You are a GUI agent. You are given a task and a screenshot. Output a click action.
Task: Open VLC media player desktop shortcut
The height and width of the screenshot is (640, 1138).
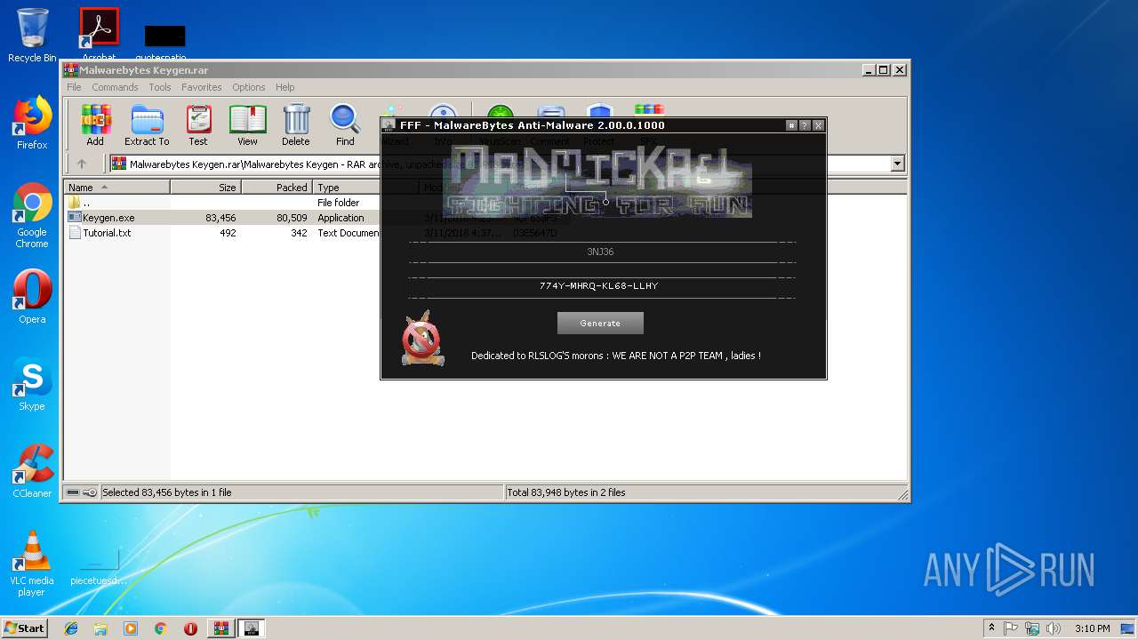tap(32, 563)
